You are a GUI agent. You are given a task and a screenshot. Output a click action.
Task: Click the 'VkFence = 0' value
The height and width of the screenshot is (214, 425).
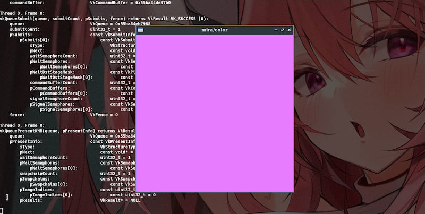(x=104, y=115)
